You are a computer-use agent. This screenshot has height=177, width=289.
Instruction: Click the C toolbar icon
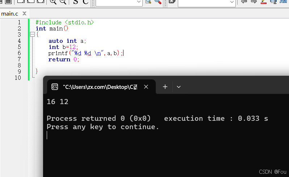point(85,2)
